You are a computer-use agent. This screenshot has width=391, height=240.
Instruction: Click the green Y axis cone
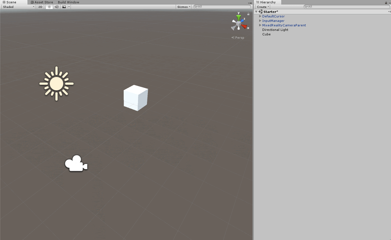239,18
